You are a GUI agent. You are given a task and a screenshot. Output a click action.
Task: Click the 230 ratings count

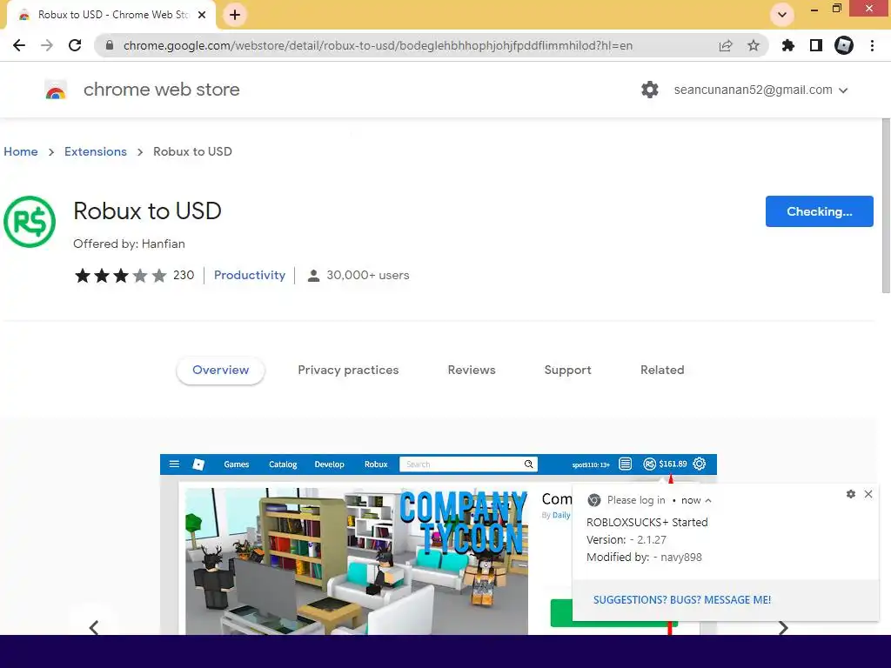pyautogui.click(x=184, y=275)
